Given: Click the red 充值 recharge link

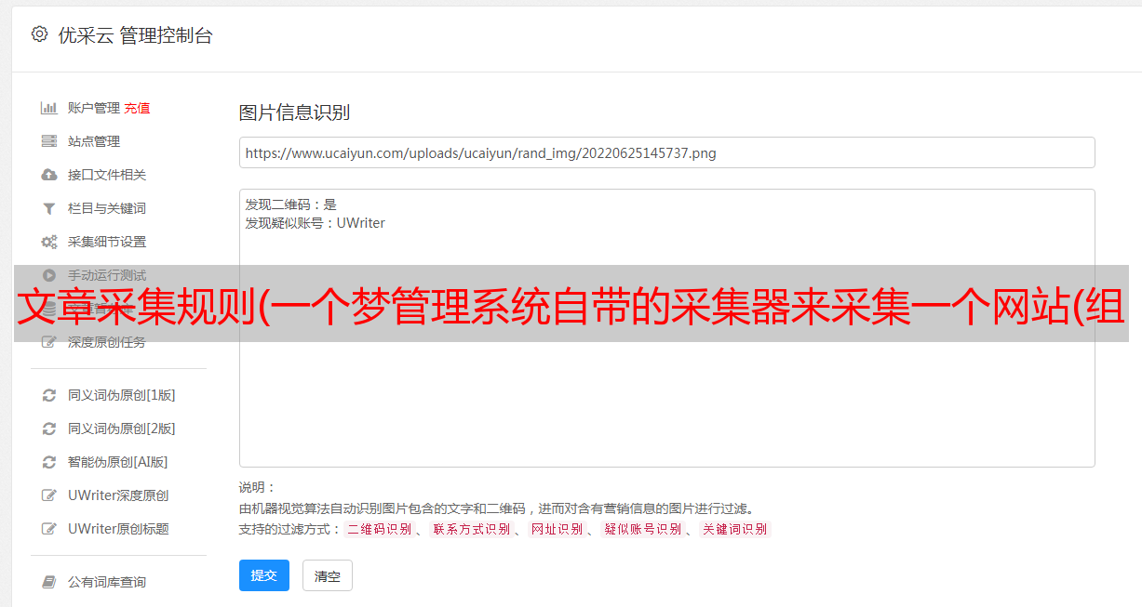Looking at the screenshot, I should click(x=137, y=108).
